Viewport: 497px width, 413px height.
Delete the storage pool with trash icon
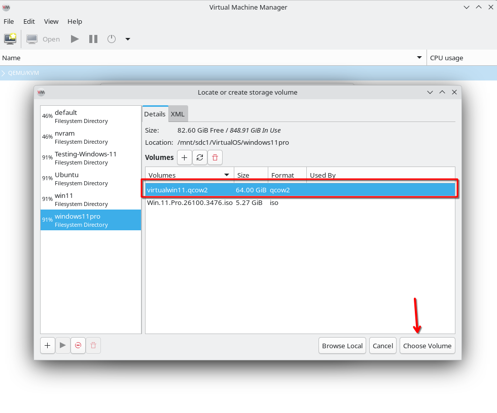(x=93, y=345)
